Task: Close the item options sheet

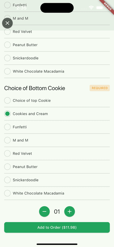Action: point(7,23)
